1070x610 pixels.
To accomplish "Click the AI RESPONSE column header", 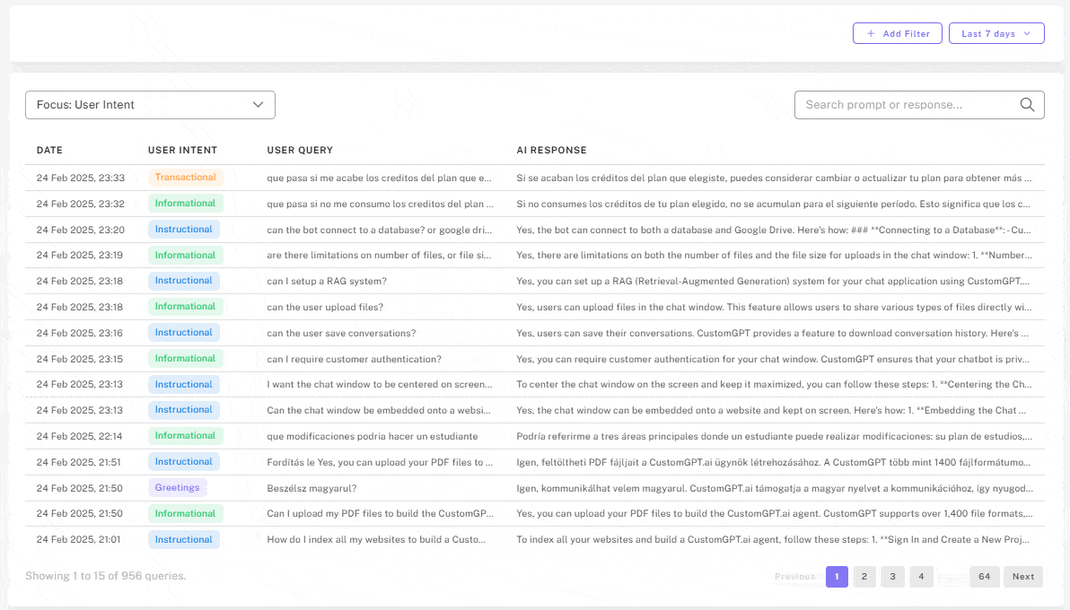I will 551,150.
